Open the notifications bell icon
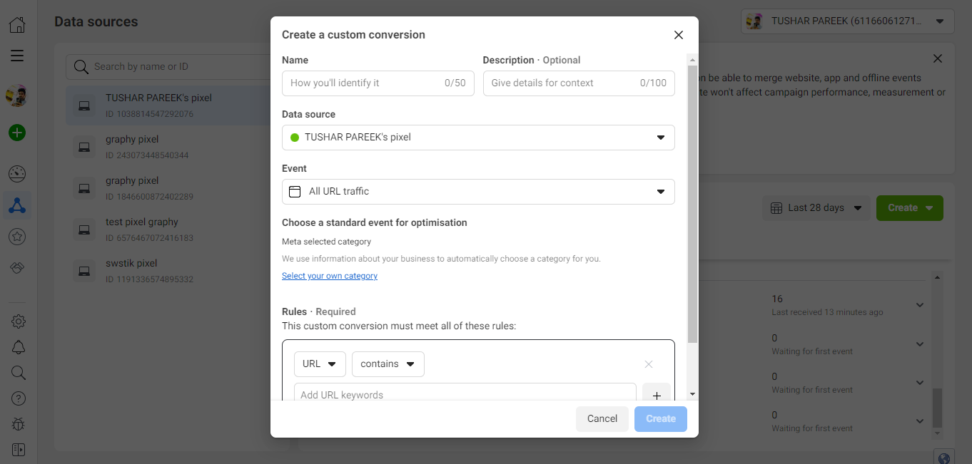Screen dimensions: 972x464 tap(19, 347)
